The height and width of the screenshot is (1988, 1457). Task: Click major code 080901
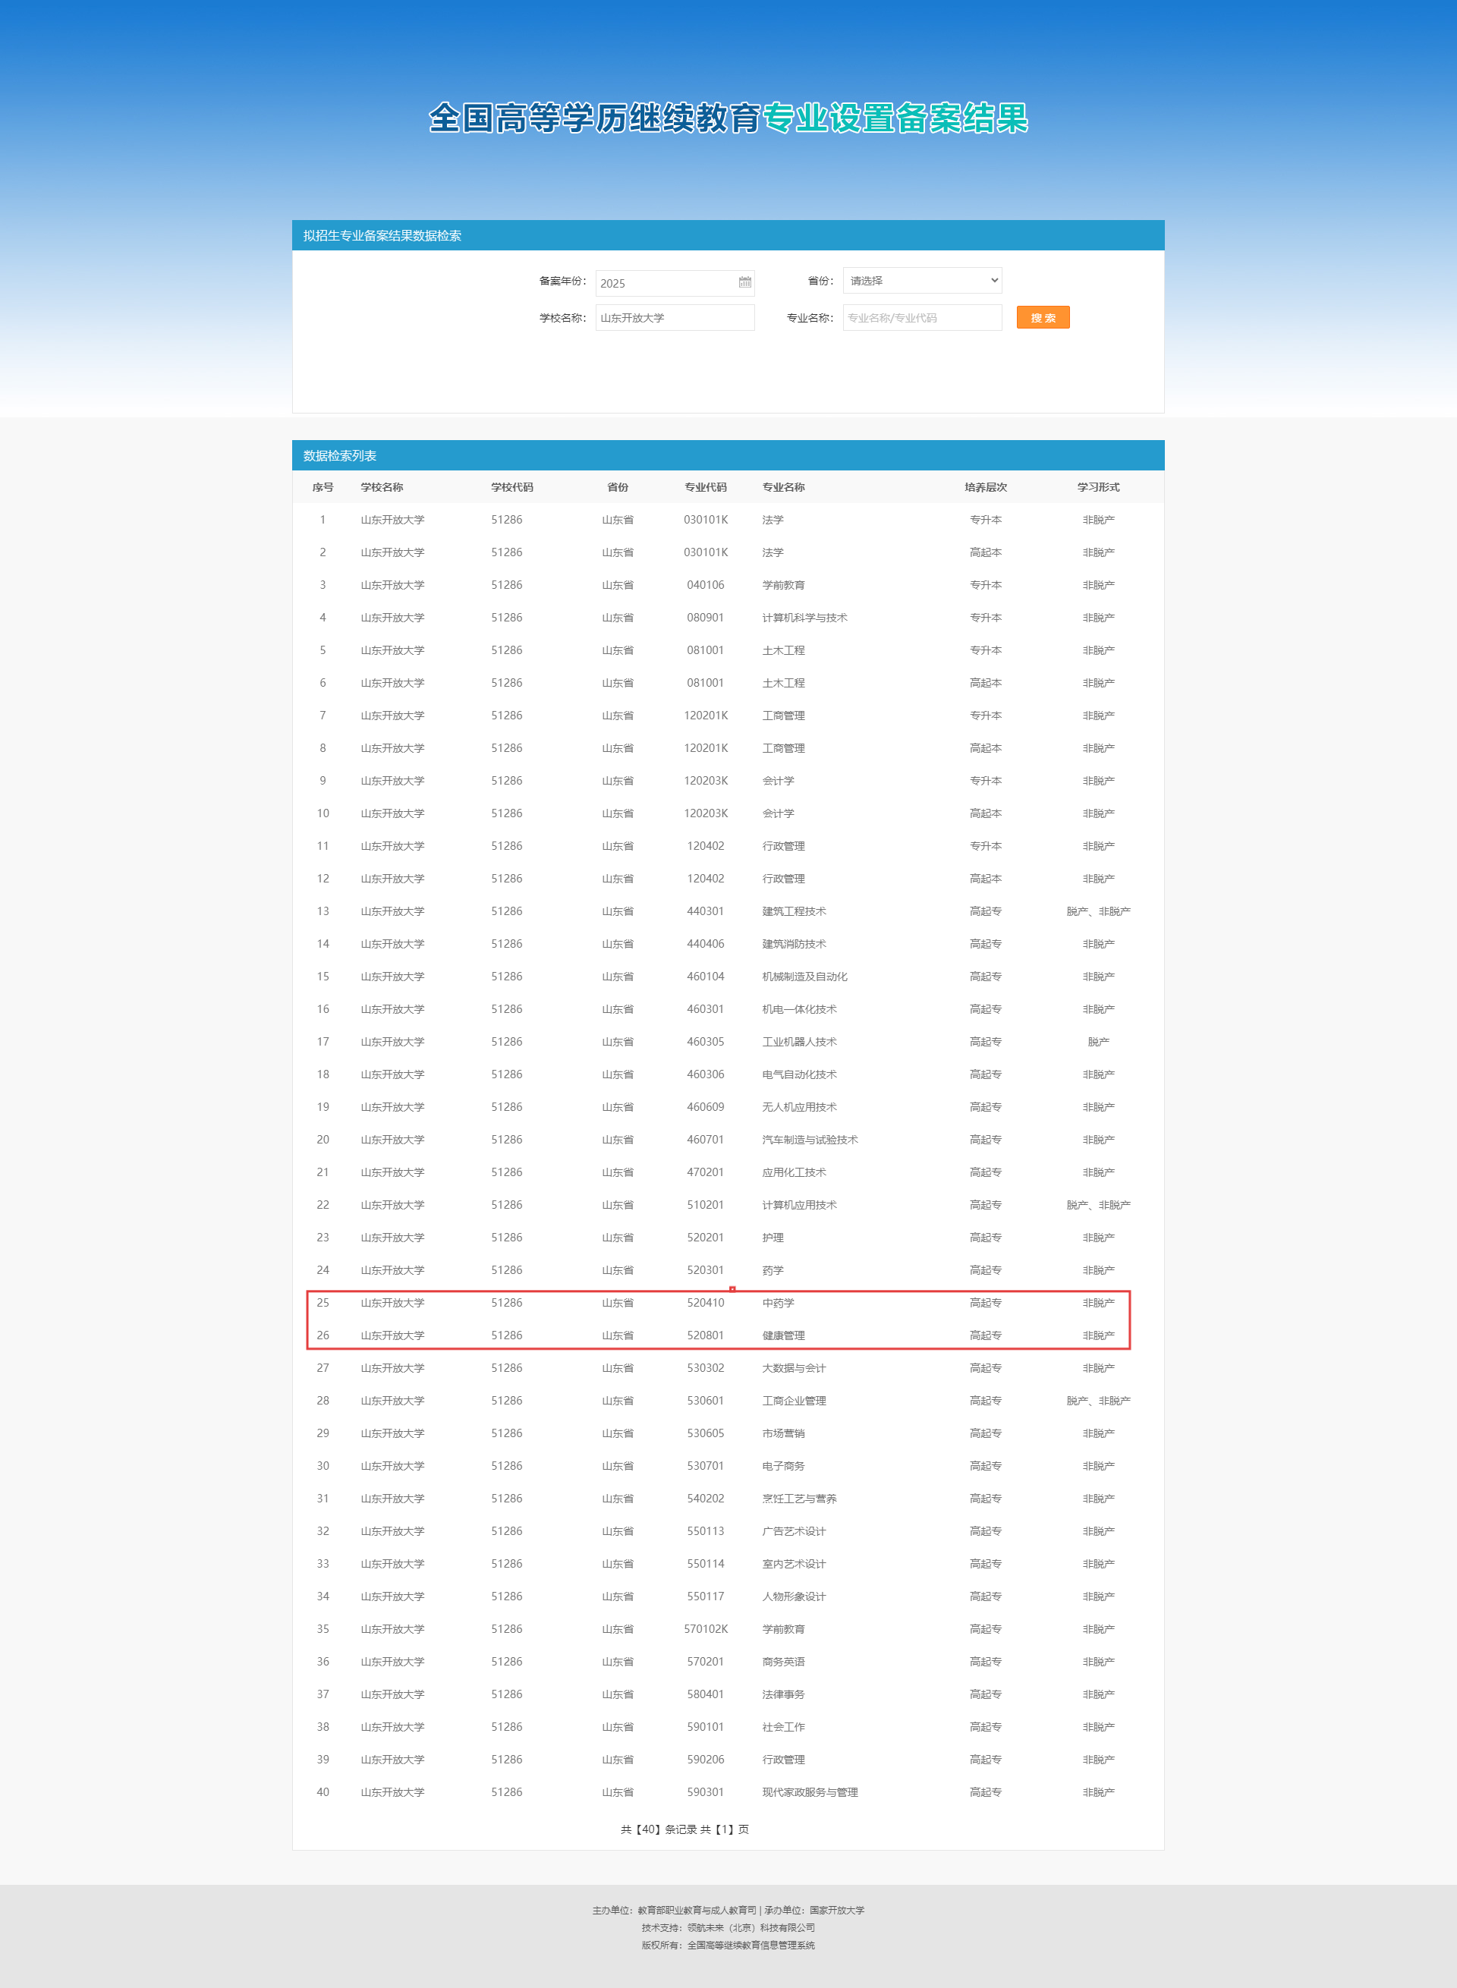[x=706, y=618]
